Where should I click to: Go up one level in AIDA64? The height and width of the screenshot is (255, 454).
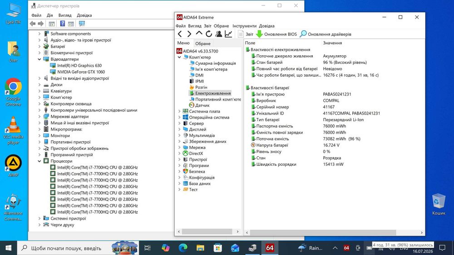[x=199, y=34]
